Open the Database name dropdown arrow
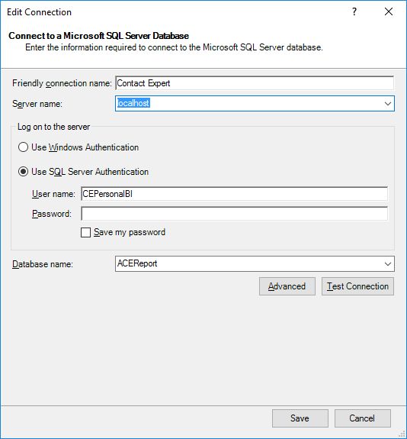 [x=388, y=263]
